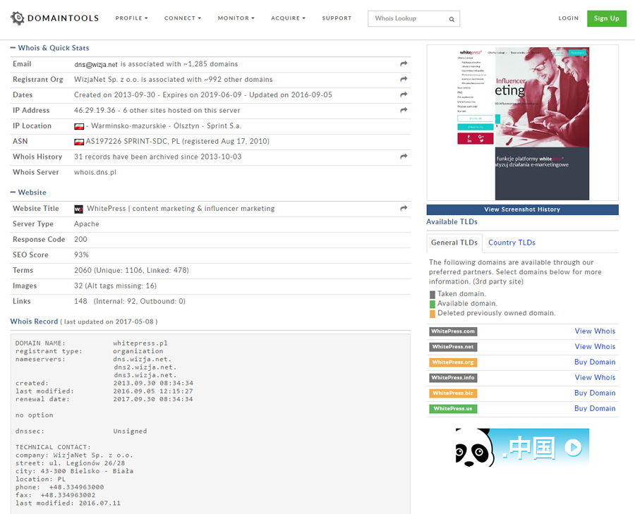Click share arrow in the Dates row
The height and width of the screenshot is (514, 635).
click(x=404, y=95)
